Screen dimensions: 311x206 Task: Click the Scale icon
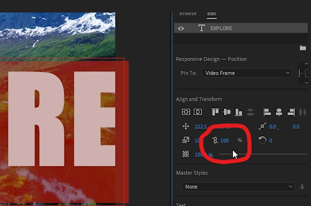click(185, 140)
